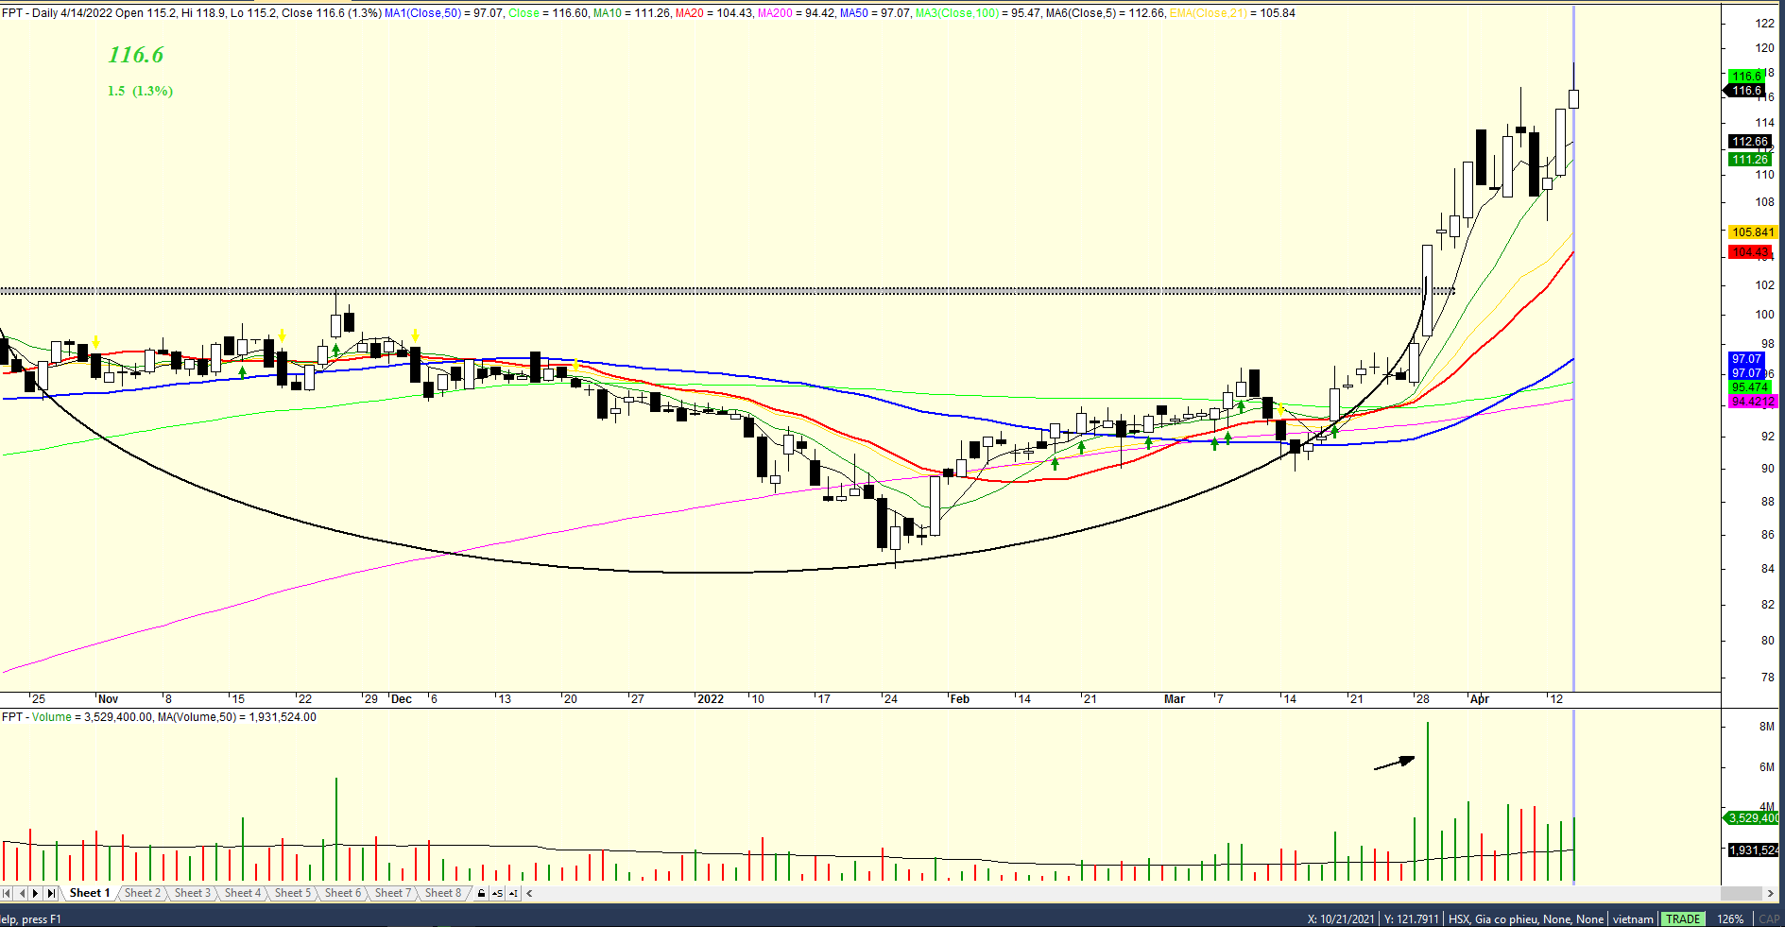Click the 126% zoom indicator in status bar
The image size is (1785, 927).
(x=1730, y=919)
